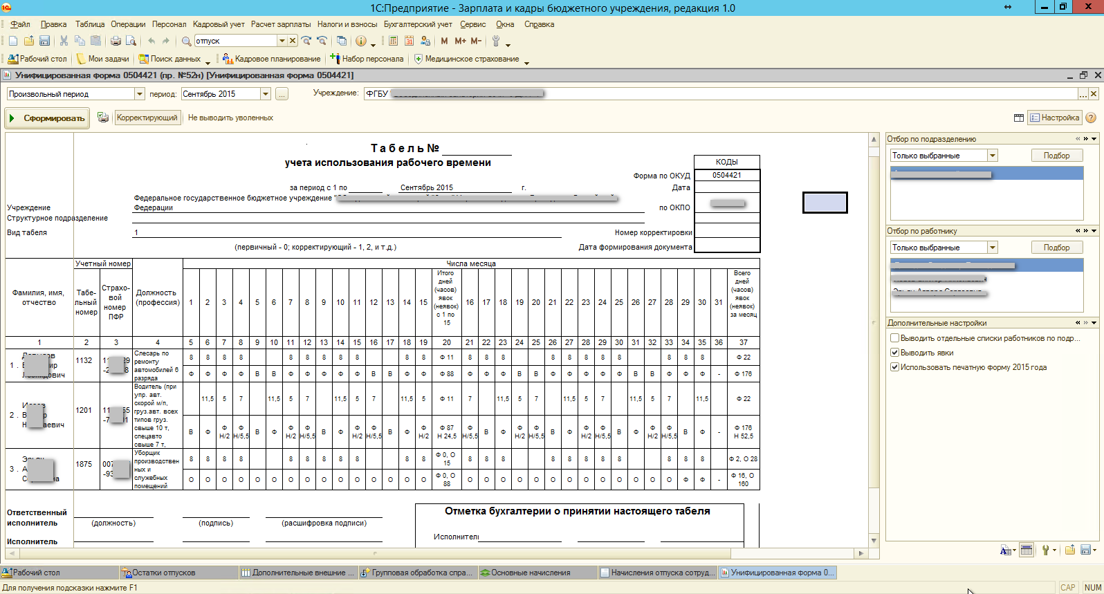Click the Сформировать button
Image resolution: width=1104 pixels, height=594 pixels.
[47, 118]
